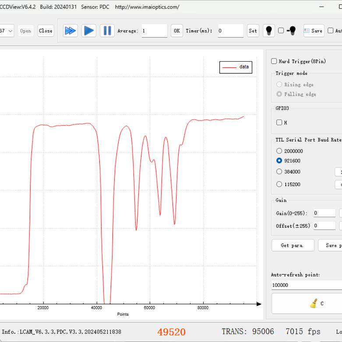Click the broom clear button
Viewport: 342px width, 342px height.
(307, 303)
